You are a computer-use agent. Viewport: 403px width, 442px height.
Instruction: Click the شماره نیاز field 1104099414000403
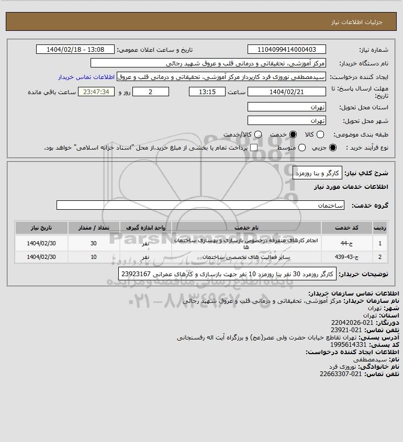click(x=286, y=49)
